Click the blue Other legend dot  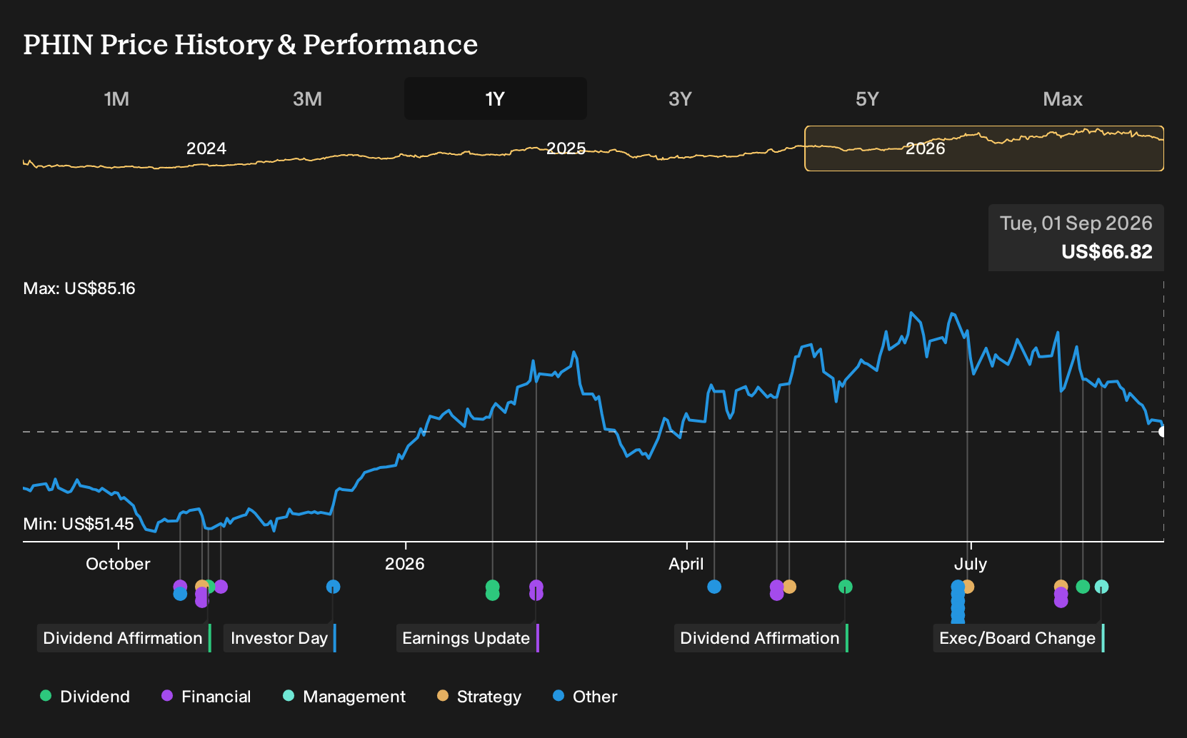pos(559,696)
